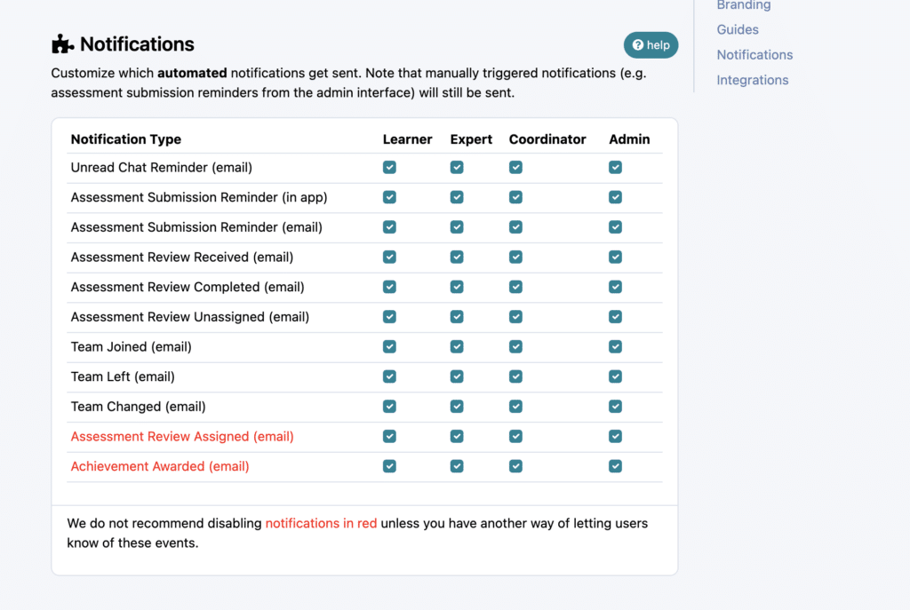Toggle Admin for Achievement Awarded email
Screen dimensions: 910x610
(615, 466)
